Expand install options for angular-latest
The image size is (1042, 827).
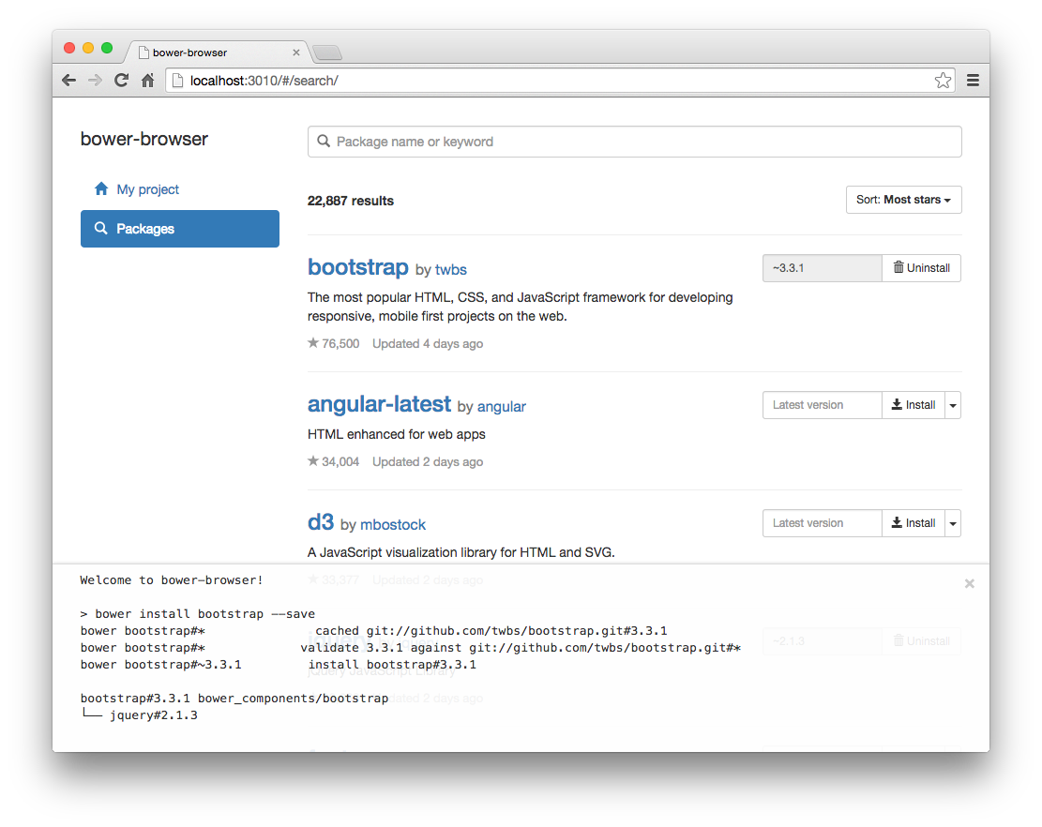tap(952, 404)
